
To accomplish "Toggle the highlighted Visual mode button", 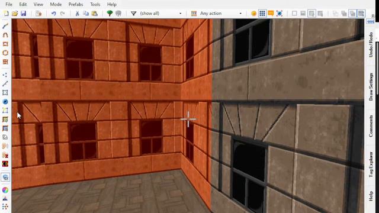I will [5, 177].
